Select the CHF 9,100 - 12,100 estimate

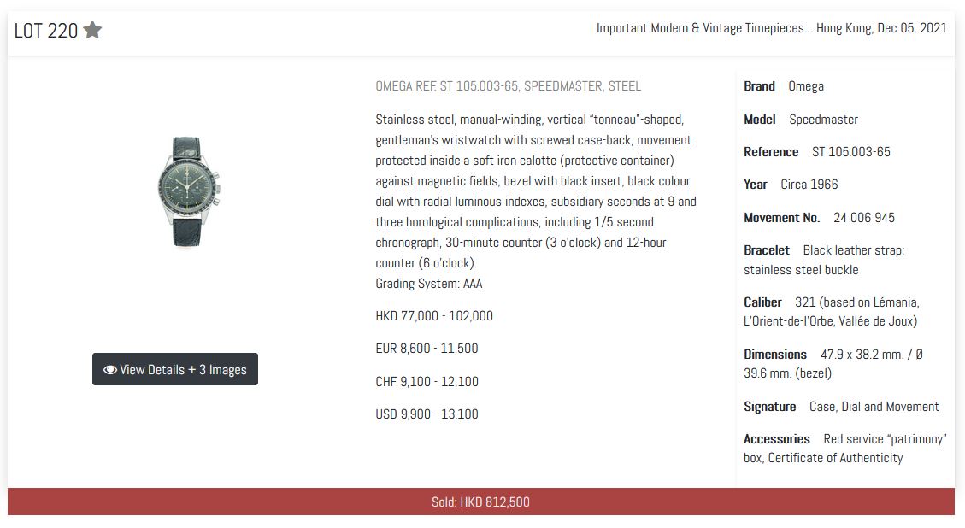point(427,382)
